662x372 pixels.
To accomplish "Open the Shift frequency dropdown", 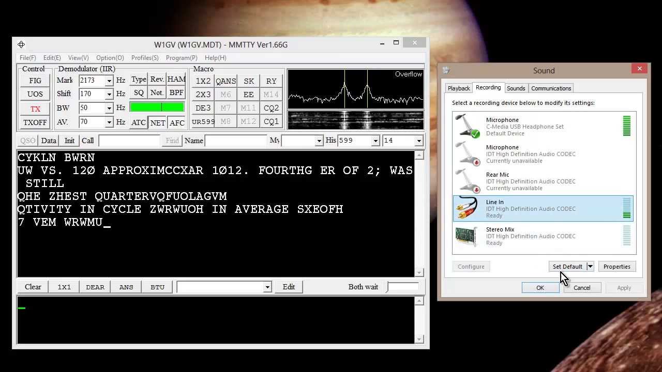I will (109, 94).
